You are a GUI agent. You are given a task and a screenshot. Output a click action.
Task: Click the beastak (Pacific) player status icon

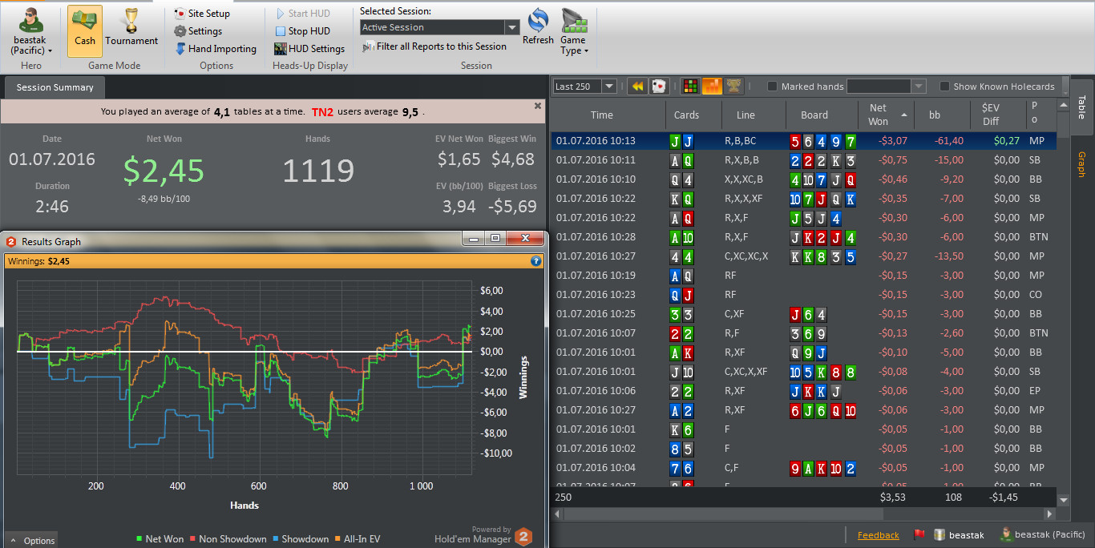click(x=1005, y=534)
